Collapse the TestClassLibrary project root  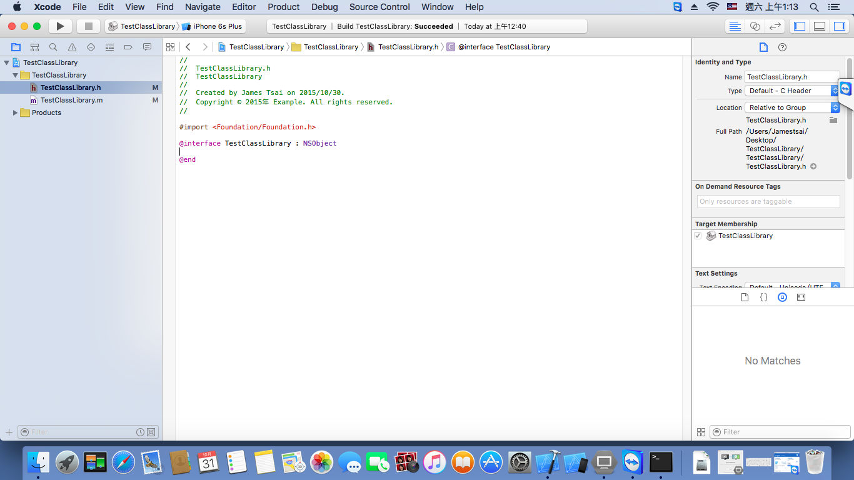(x=7, y=62)
